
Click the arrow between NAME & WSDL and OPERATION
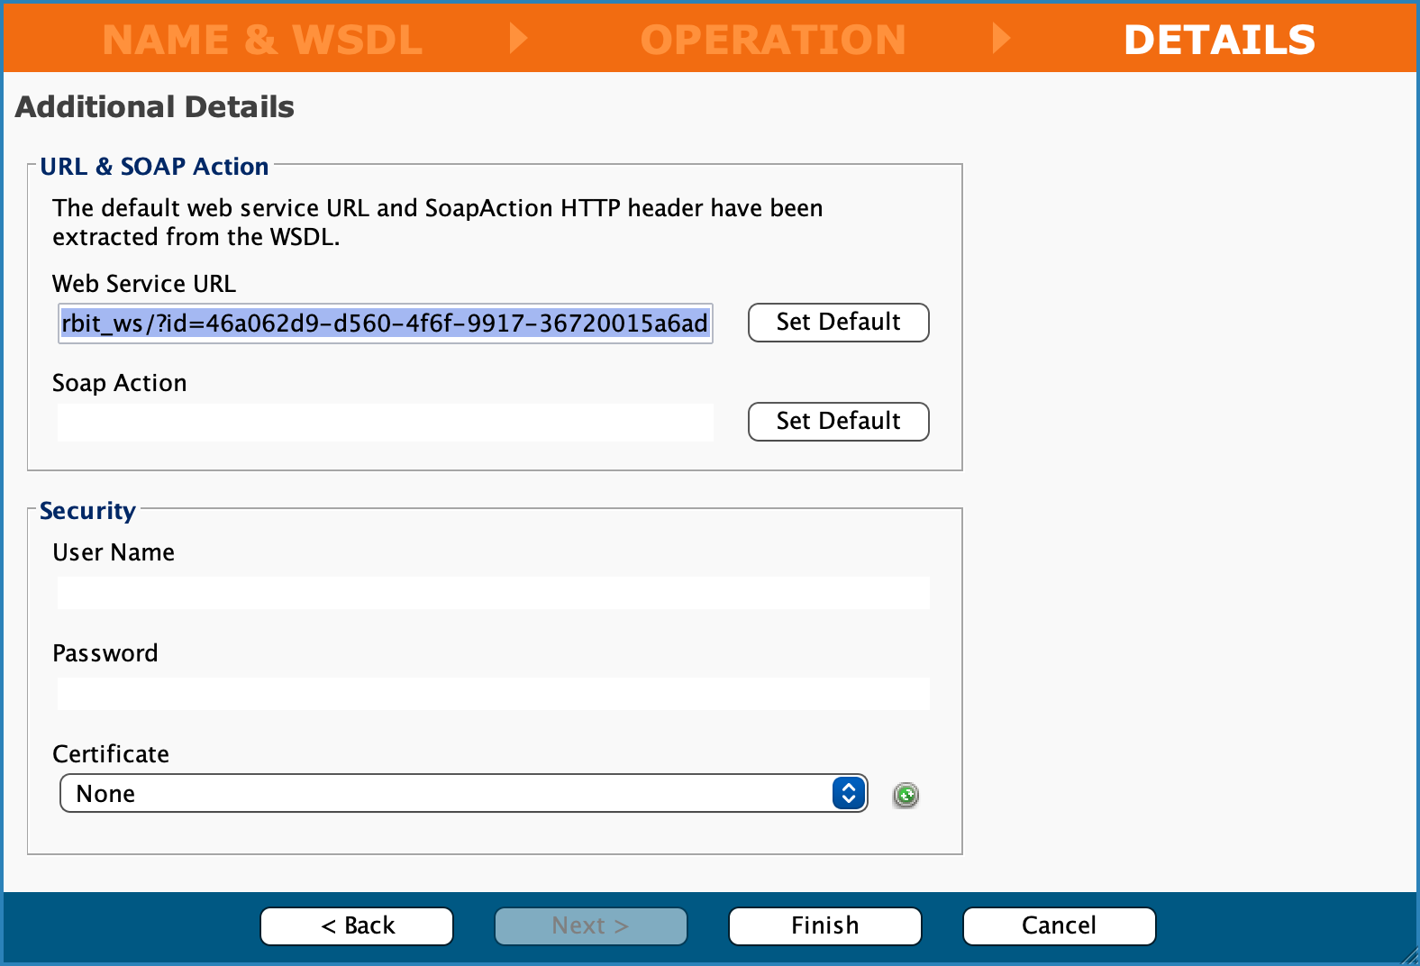(x=518, y=38)
